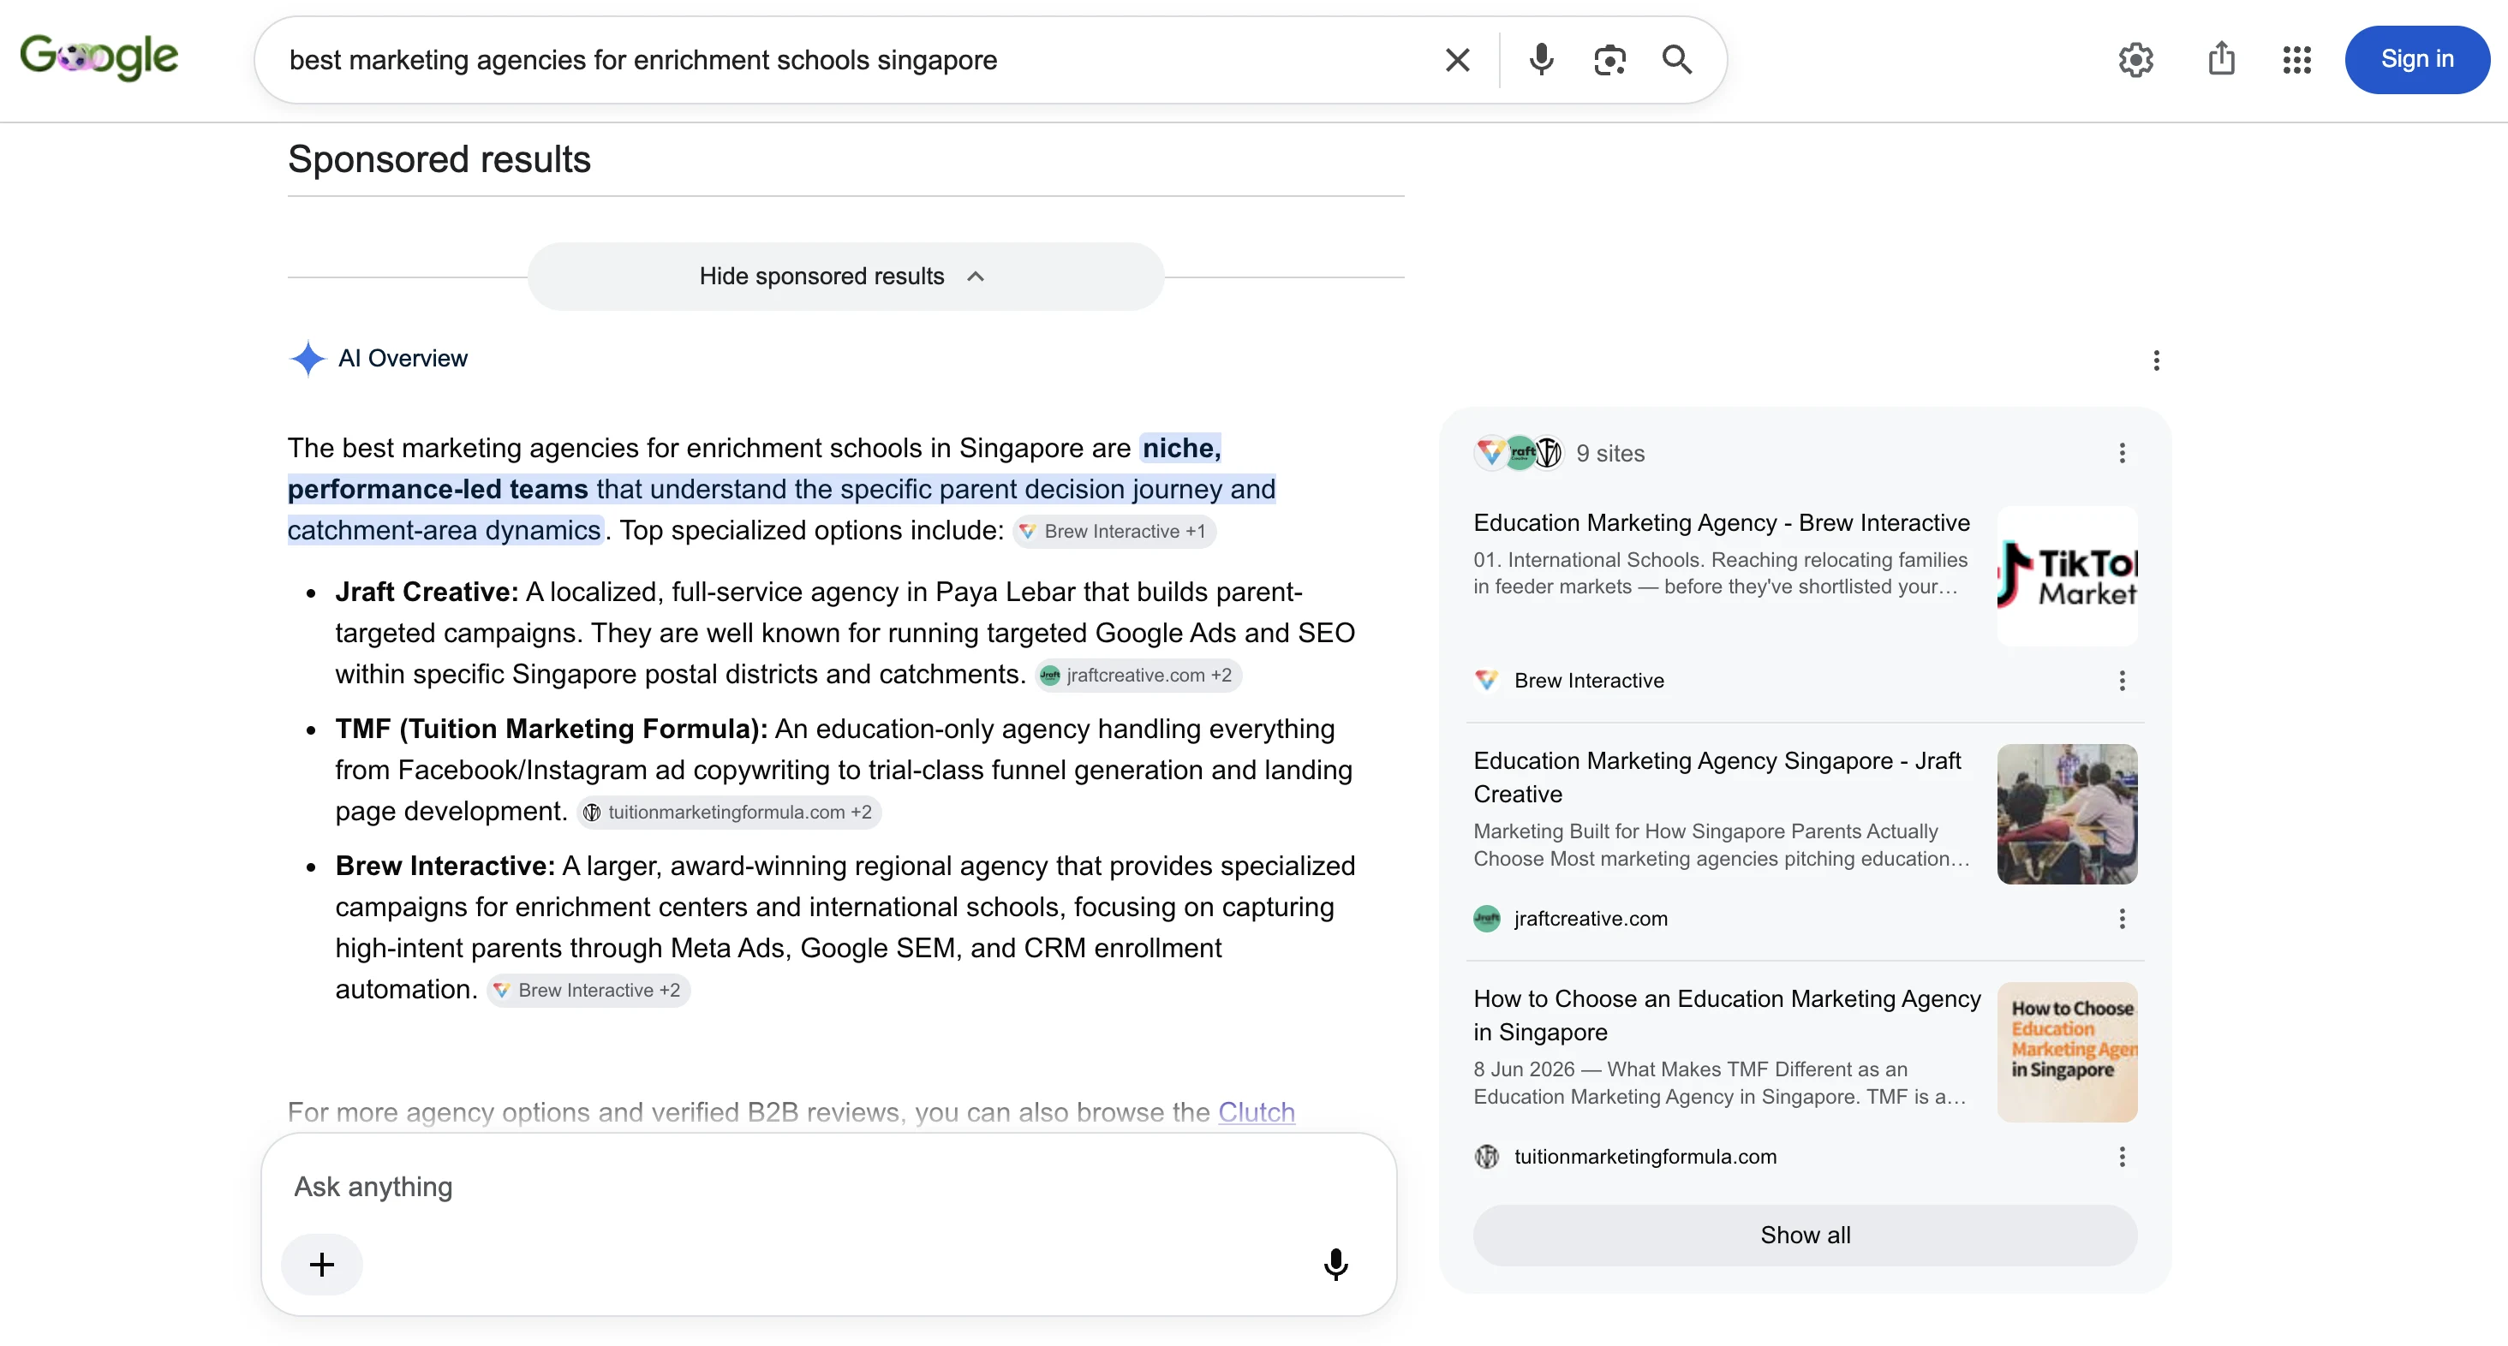Click jraftcreative.com favicon in sources panel

point(1487,919)
